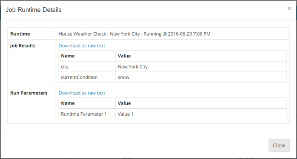Select the city name cell
297x159 pixels.
tap(65, 67)
